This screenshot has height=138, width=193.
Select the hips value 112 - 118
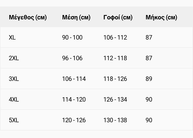115,58
